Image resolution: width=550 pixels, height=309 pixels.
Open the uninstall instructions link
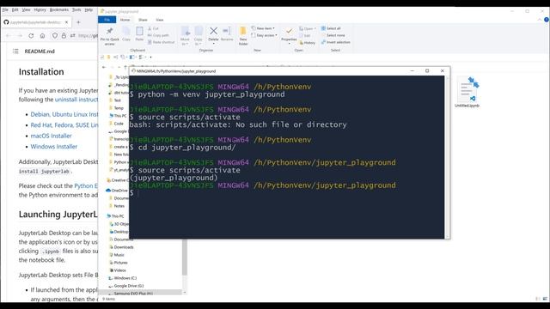coord(76,100)
